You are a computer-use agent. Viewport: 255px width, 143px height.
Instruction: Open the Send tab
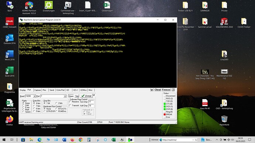(52, 90)
